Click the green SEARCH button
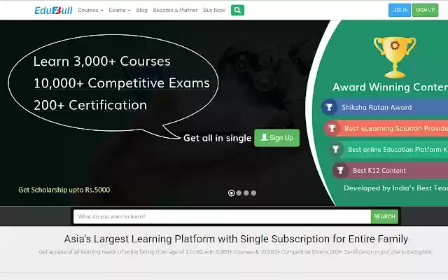 [384, 216]
